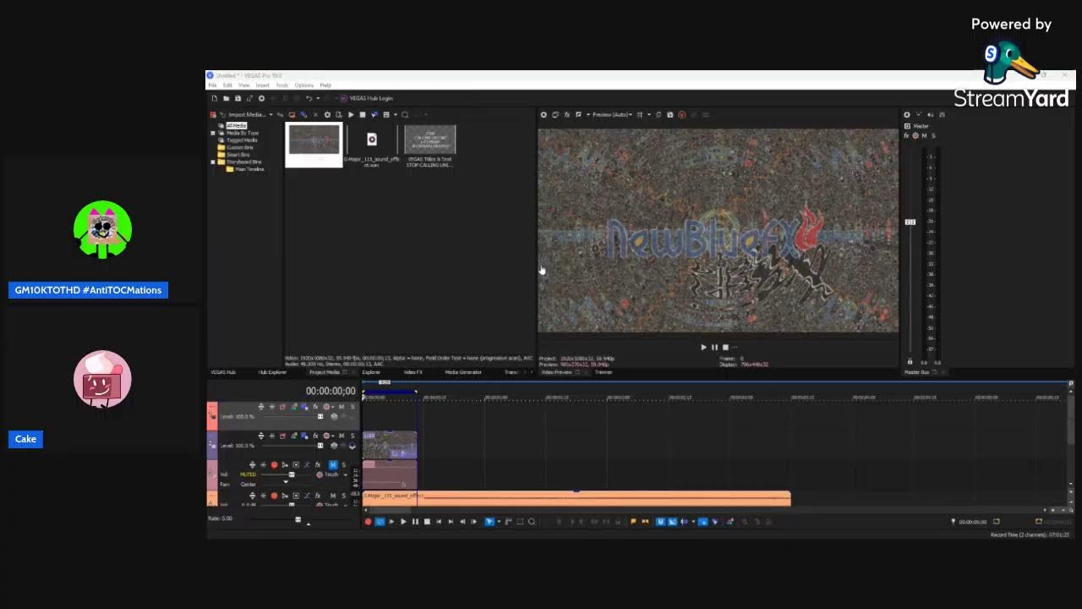Open Project Media gear settings icon
Image resolution: width=1082 pixels, height=609 pixels.
(327, 114)
